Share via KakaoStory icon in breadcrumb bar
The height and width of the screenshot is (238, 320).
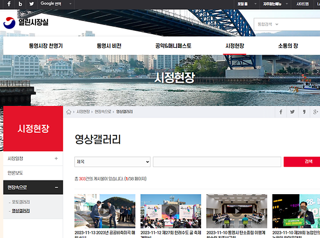[x=304, y=112]
